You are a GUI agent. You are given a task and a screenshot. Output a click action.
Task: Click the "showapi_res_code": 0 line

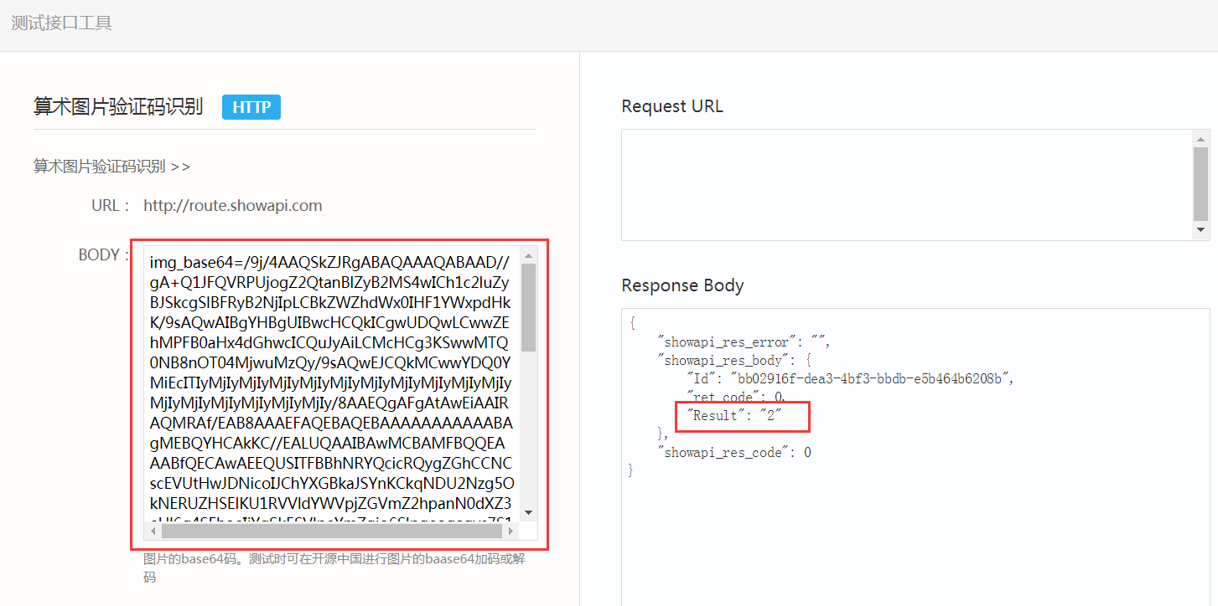point(734,453)
